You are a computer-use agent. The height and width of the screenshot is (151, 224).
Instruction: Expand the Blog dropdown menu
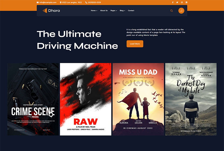(122, 11)
